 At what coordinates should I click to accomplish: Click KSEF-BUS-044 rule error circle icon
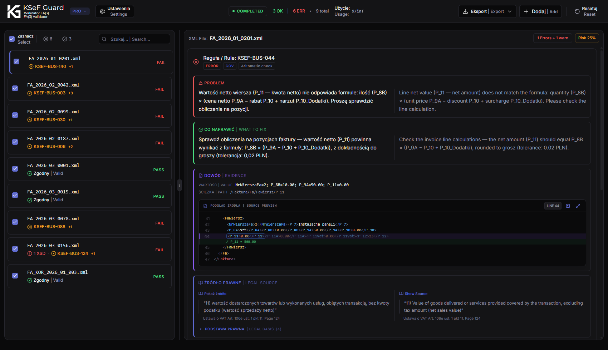coord(196,62)
